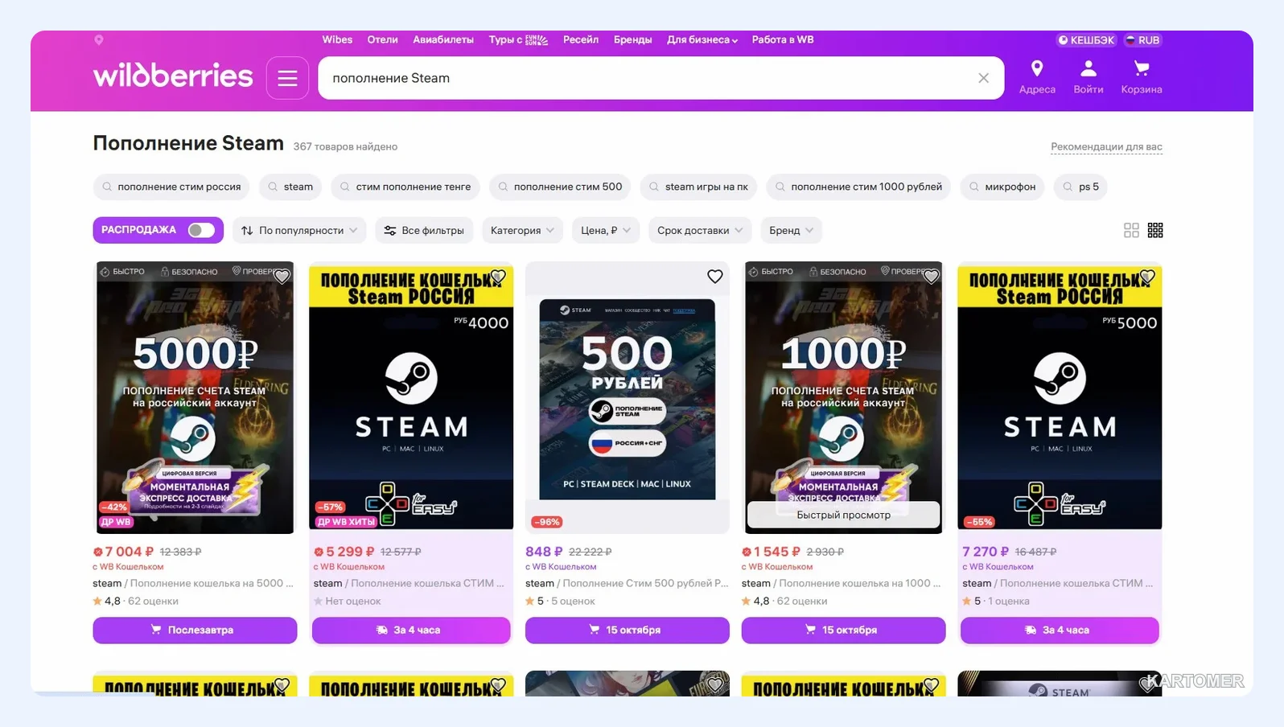Expand the Бренд filter

click(x=791, y=230)
